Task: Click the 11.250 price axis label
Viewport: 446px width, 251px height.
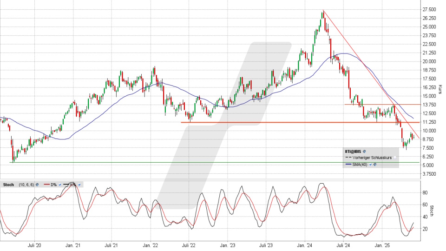Action: click(429, 122)
